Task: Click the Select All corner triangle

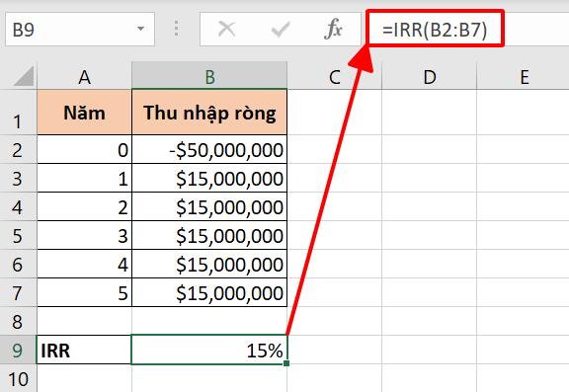Action: pyautogui.click(x=24, y=75)
